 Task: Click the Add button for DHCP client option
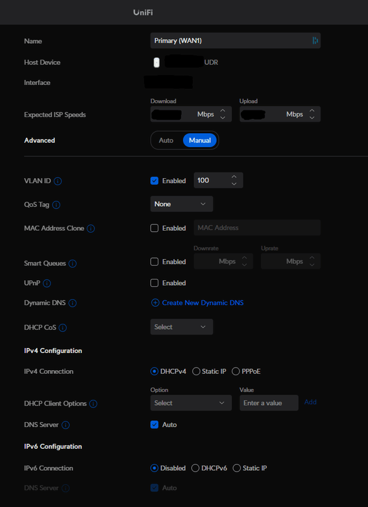click(310, 402)
